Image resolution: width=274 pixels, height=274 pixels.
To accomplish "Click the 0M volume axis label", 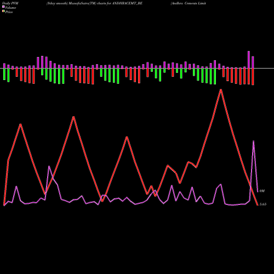I will (262, 191).
